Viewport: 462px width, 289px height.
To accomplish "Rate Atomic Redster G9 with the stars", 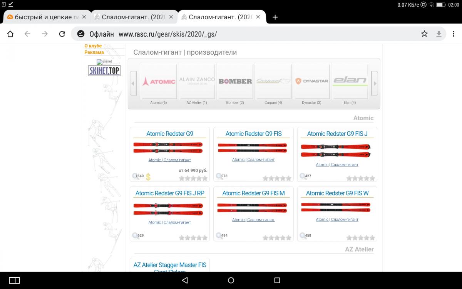I will (193, 178).
